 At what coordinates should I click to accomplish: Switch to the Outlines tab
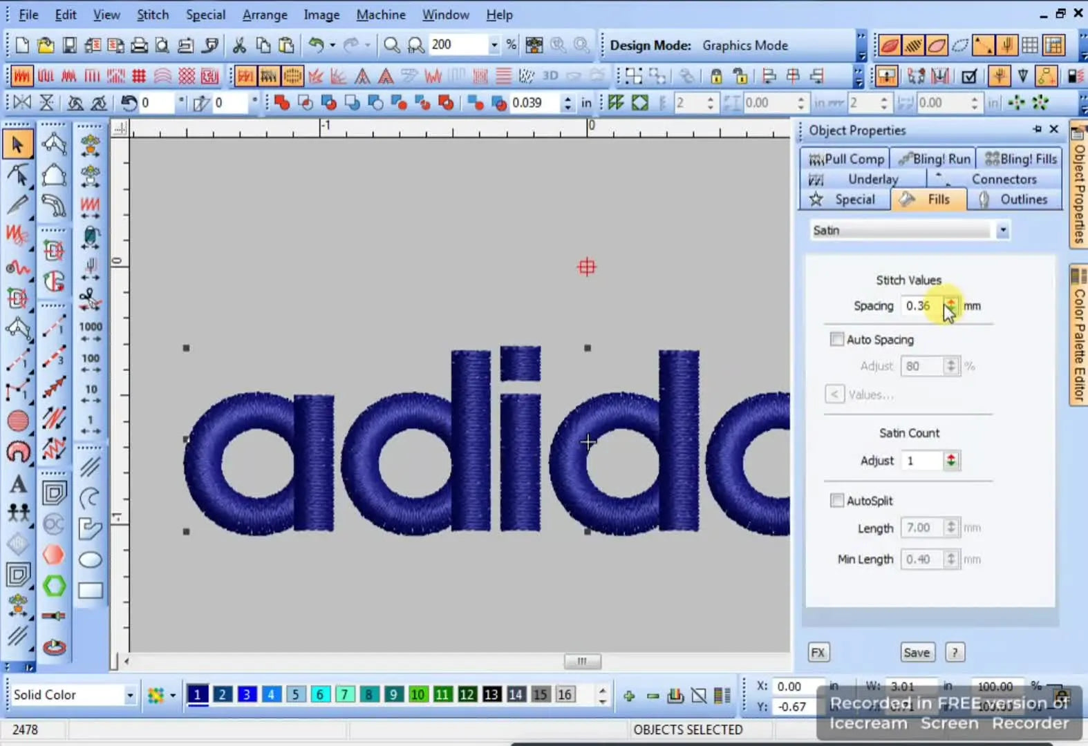pyautogui.click(x=1015, y=200)
